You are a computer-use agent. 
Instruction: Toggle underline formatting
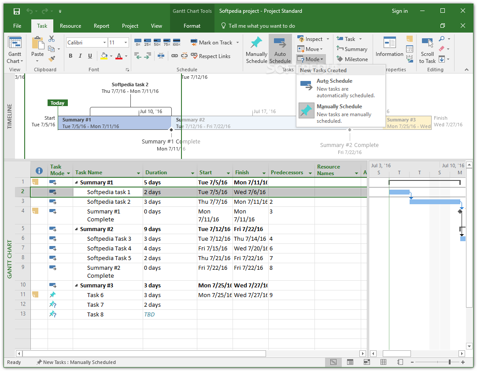[90, 56]
